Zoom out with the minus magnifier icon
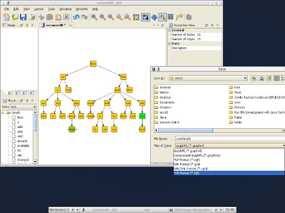The width and height of the screenshot is (285, 213). pos(102,17)
